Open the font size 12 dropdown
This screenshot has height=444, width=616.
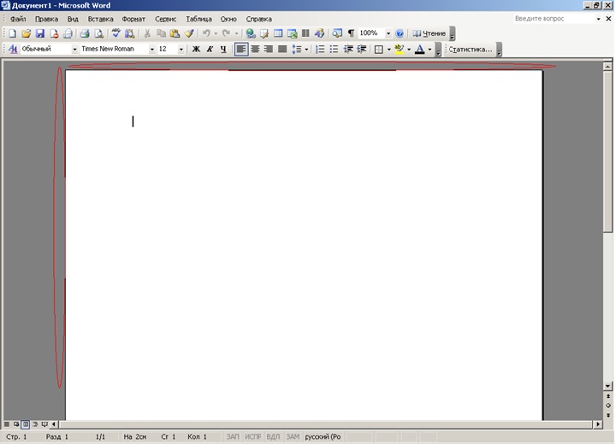pos(181,50)
